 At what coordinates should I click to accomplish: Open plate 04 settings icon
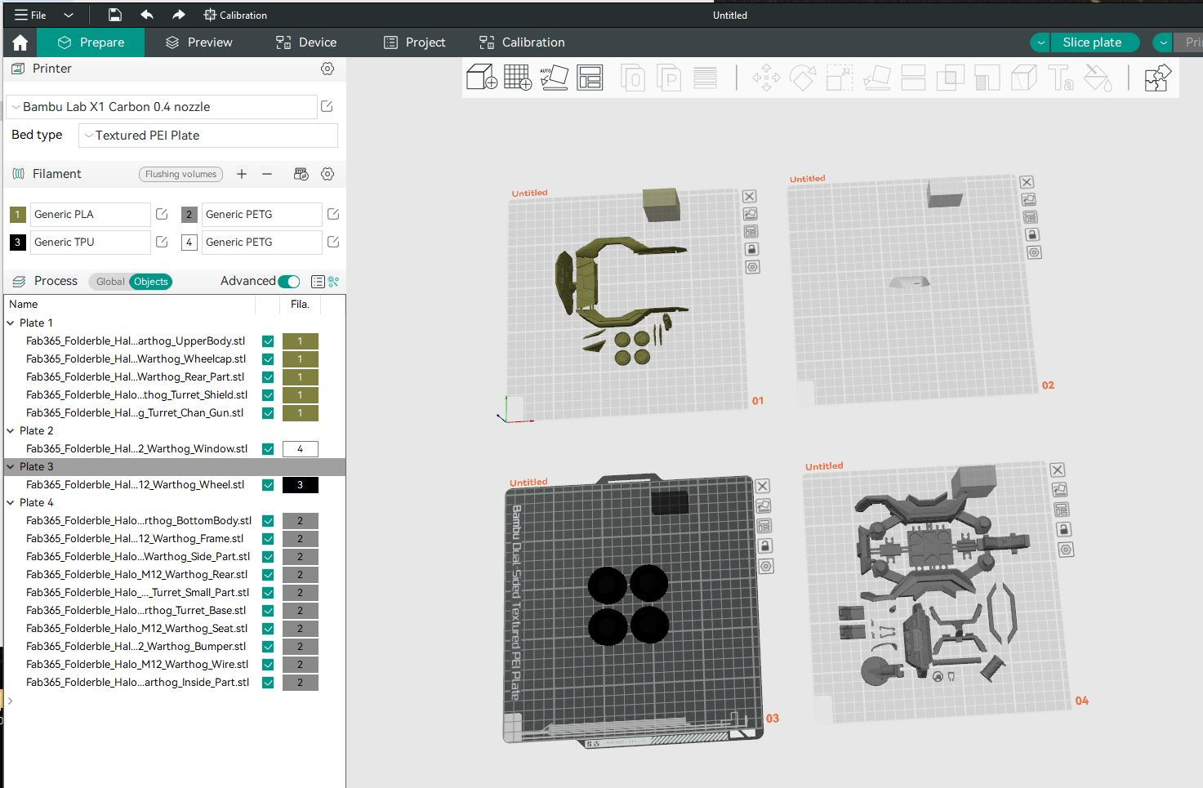[x=1065, y=550]
